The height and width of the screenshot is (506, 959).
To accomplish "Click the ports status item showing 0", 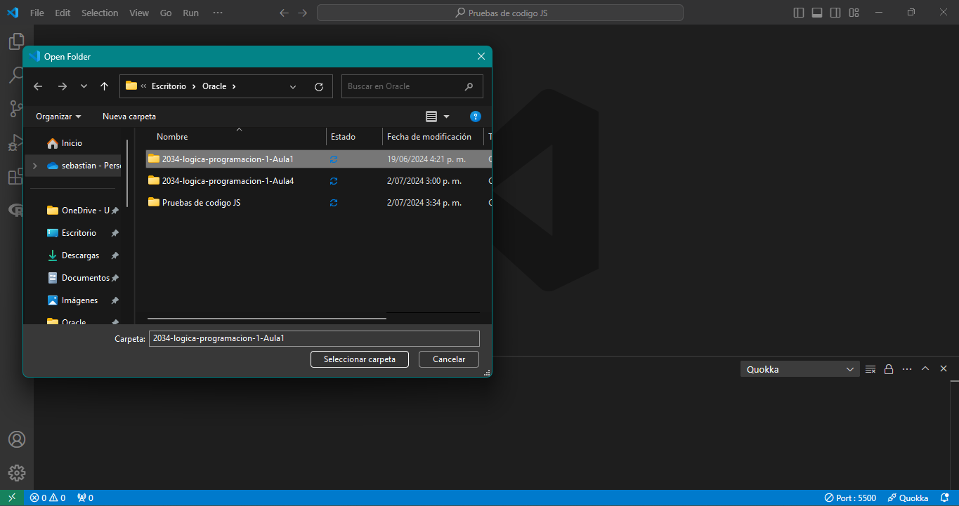I will tap(85, 498).
